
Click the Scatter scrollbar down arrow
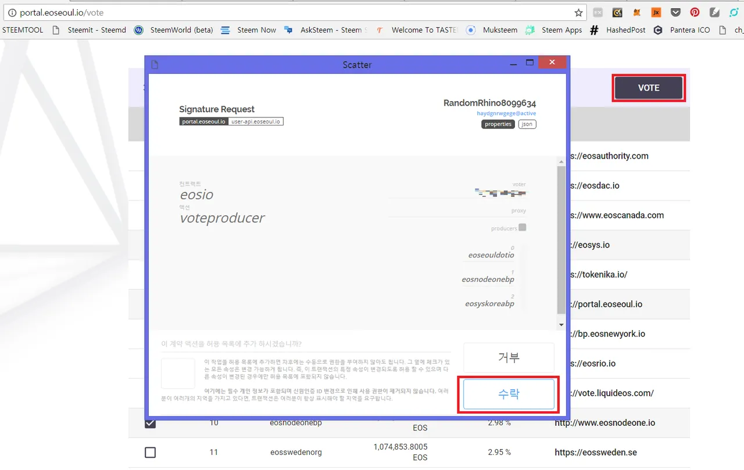[x=561, y=325]
